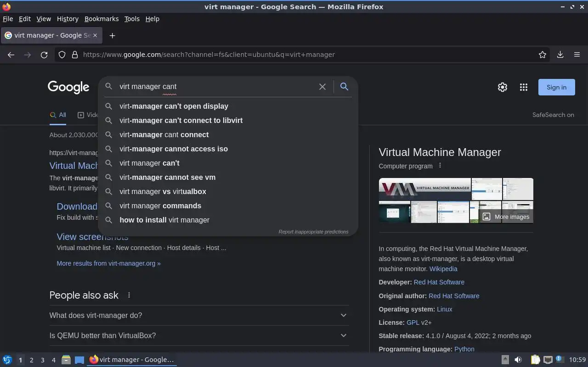Choose suggestion 'virt-manager cant connect'

pos(228,134)
